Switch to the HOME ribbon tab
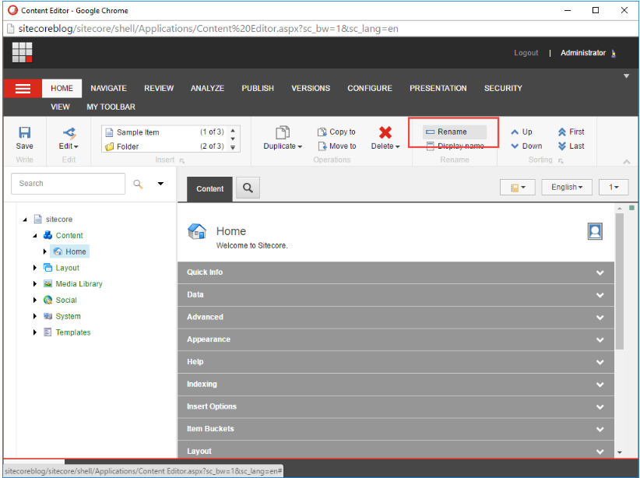Image resolution: width=640 pixels, height=478 pixels. (x=62, y=88)
